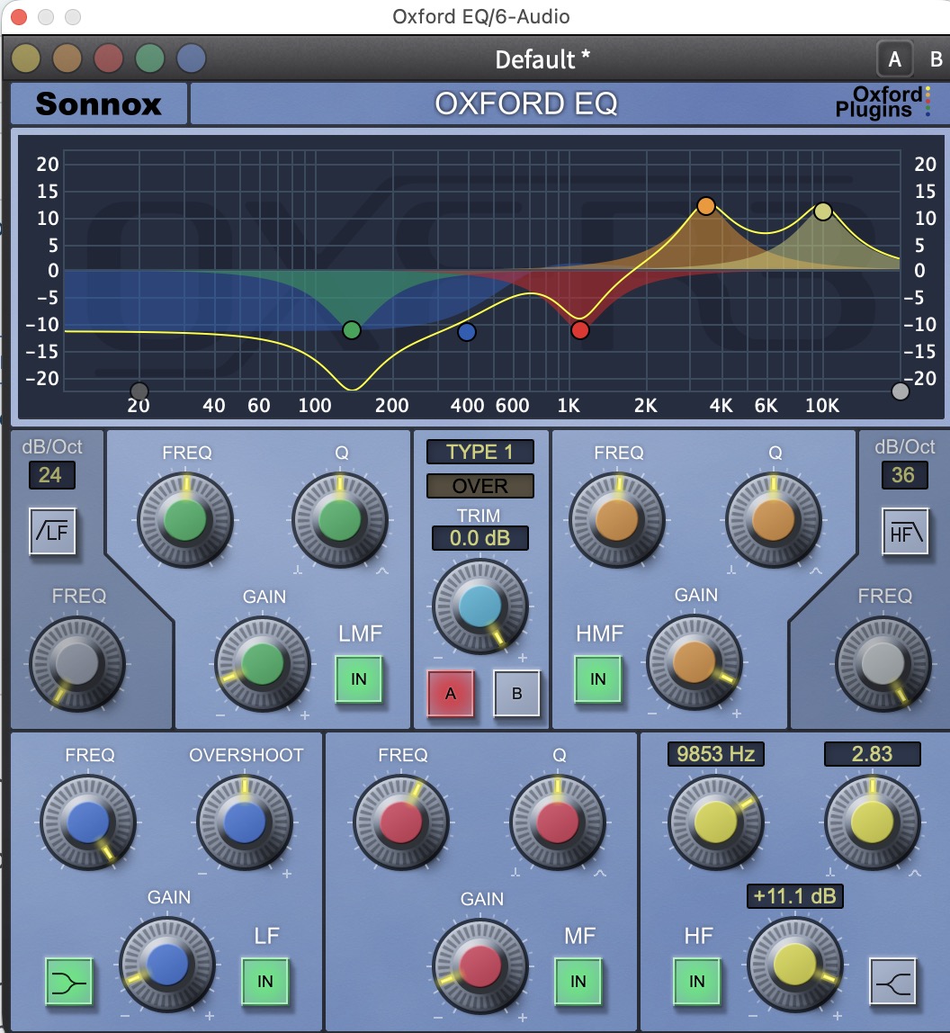The width and height of the screenshot is (950, 1033).
Task: Enable LF shelf shape button
Action: [x=68, y=982]
